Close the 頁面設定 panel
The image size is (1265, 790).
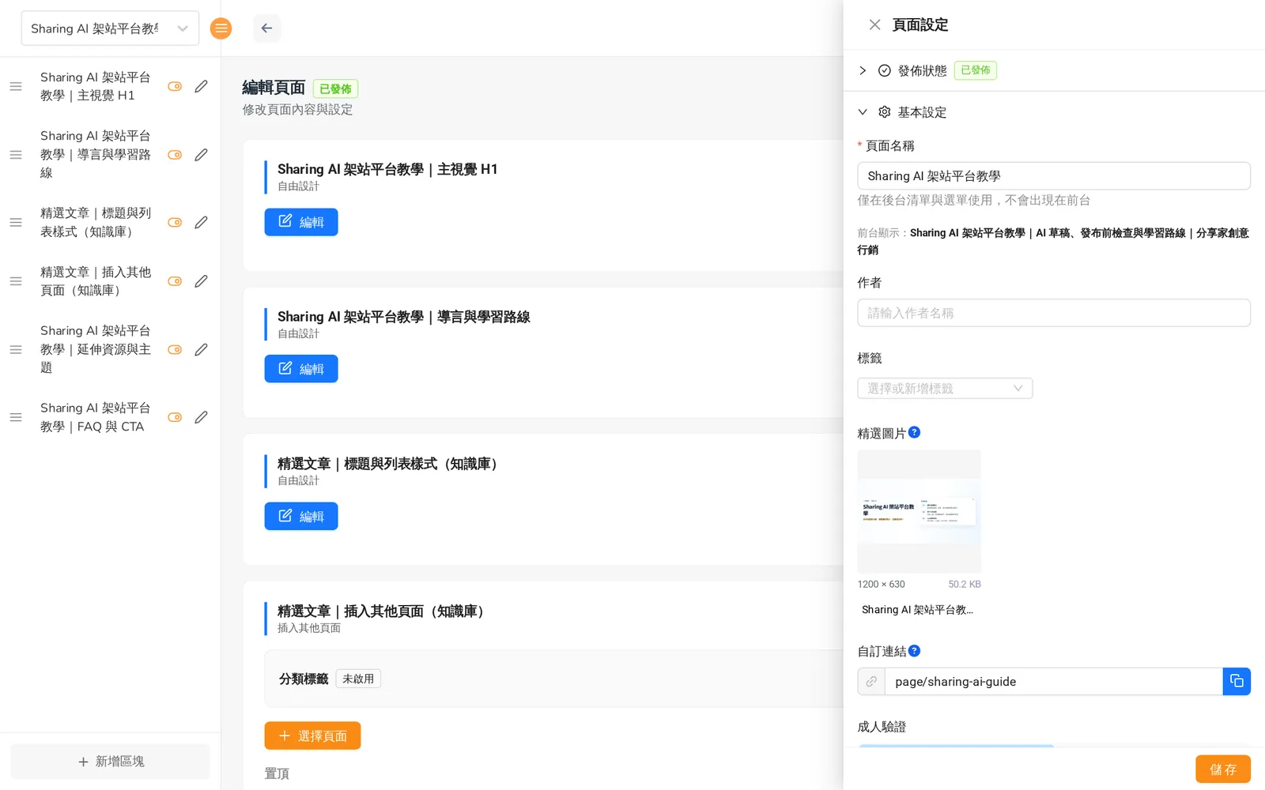(874, 24)
